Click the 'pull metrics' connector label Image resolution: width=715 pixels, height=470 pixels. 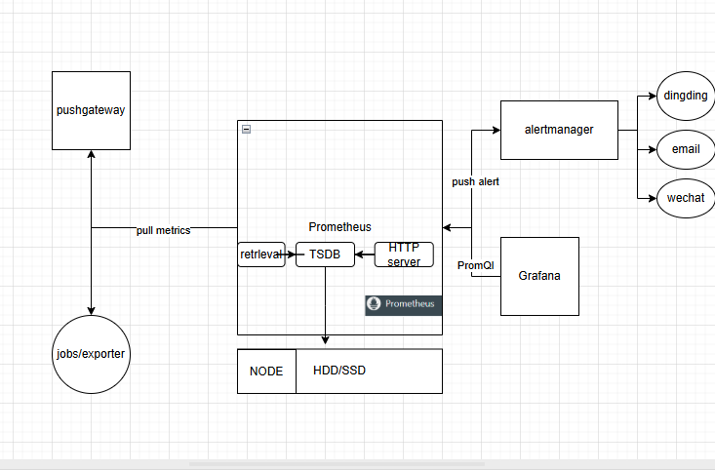pos(163,230)
